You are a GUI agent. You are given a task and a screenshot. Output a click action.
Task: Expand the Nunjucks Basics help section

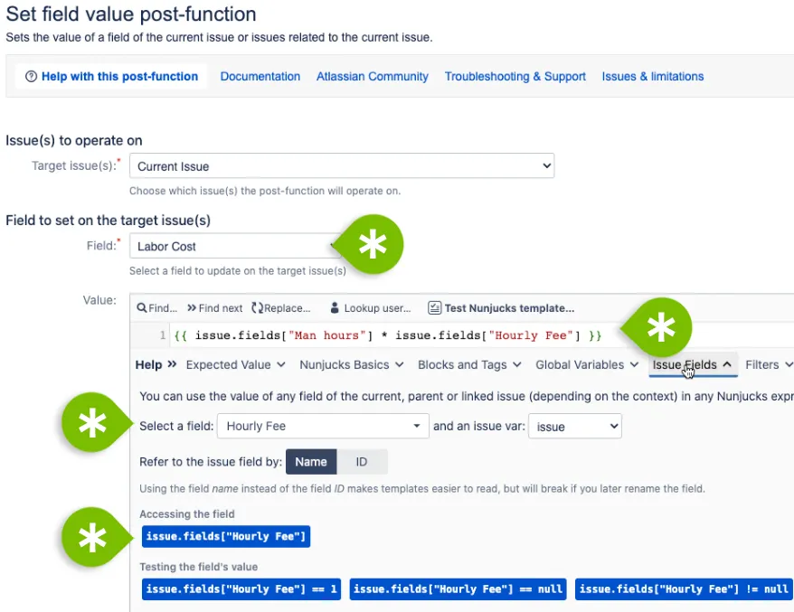(352, 364)
